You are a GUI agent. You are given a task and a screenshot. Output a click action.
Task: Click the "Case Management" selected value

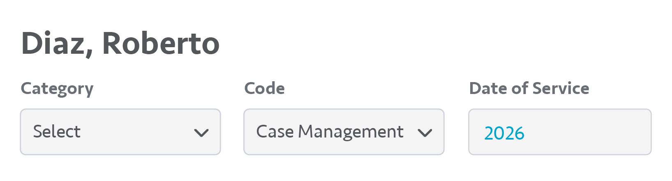pos(330,132)
